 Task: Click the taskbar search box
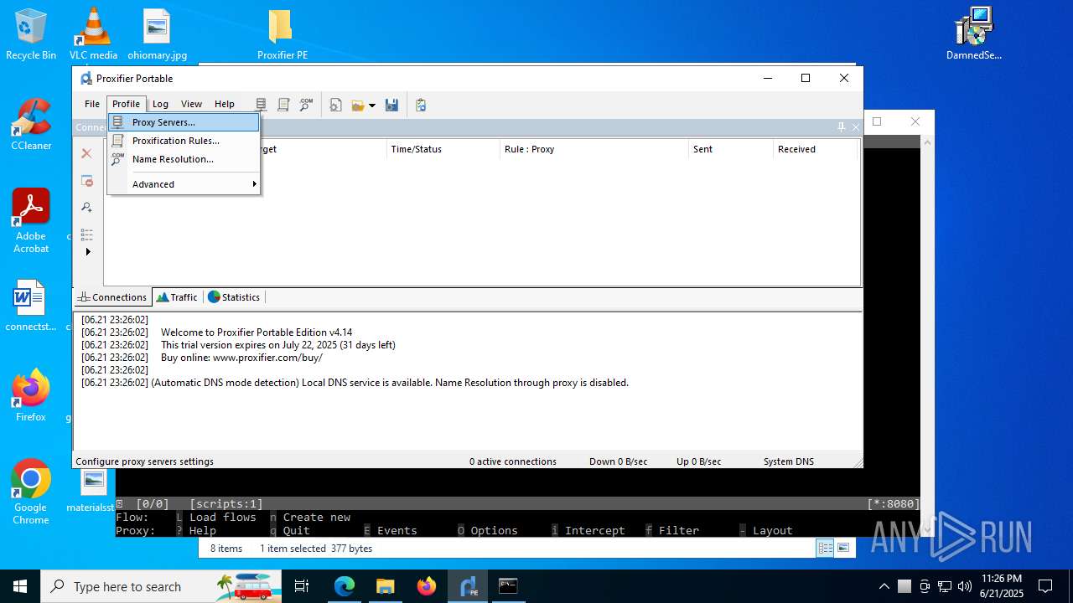161,586
